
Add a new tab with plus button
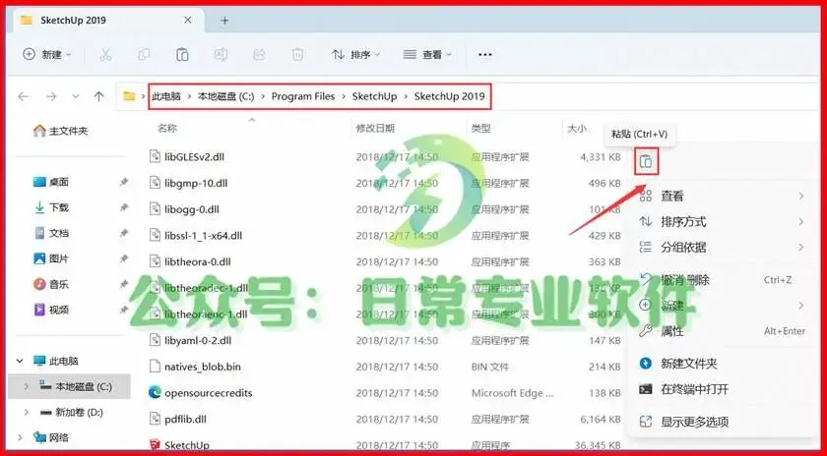pyautogui.click(x=224, y=21)
